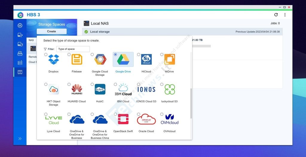Select the HiDrive radio button

click(x=162, y=54)
